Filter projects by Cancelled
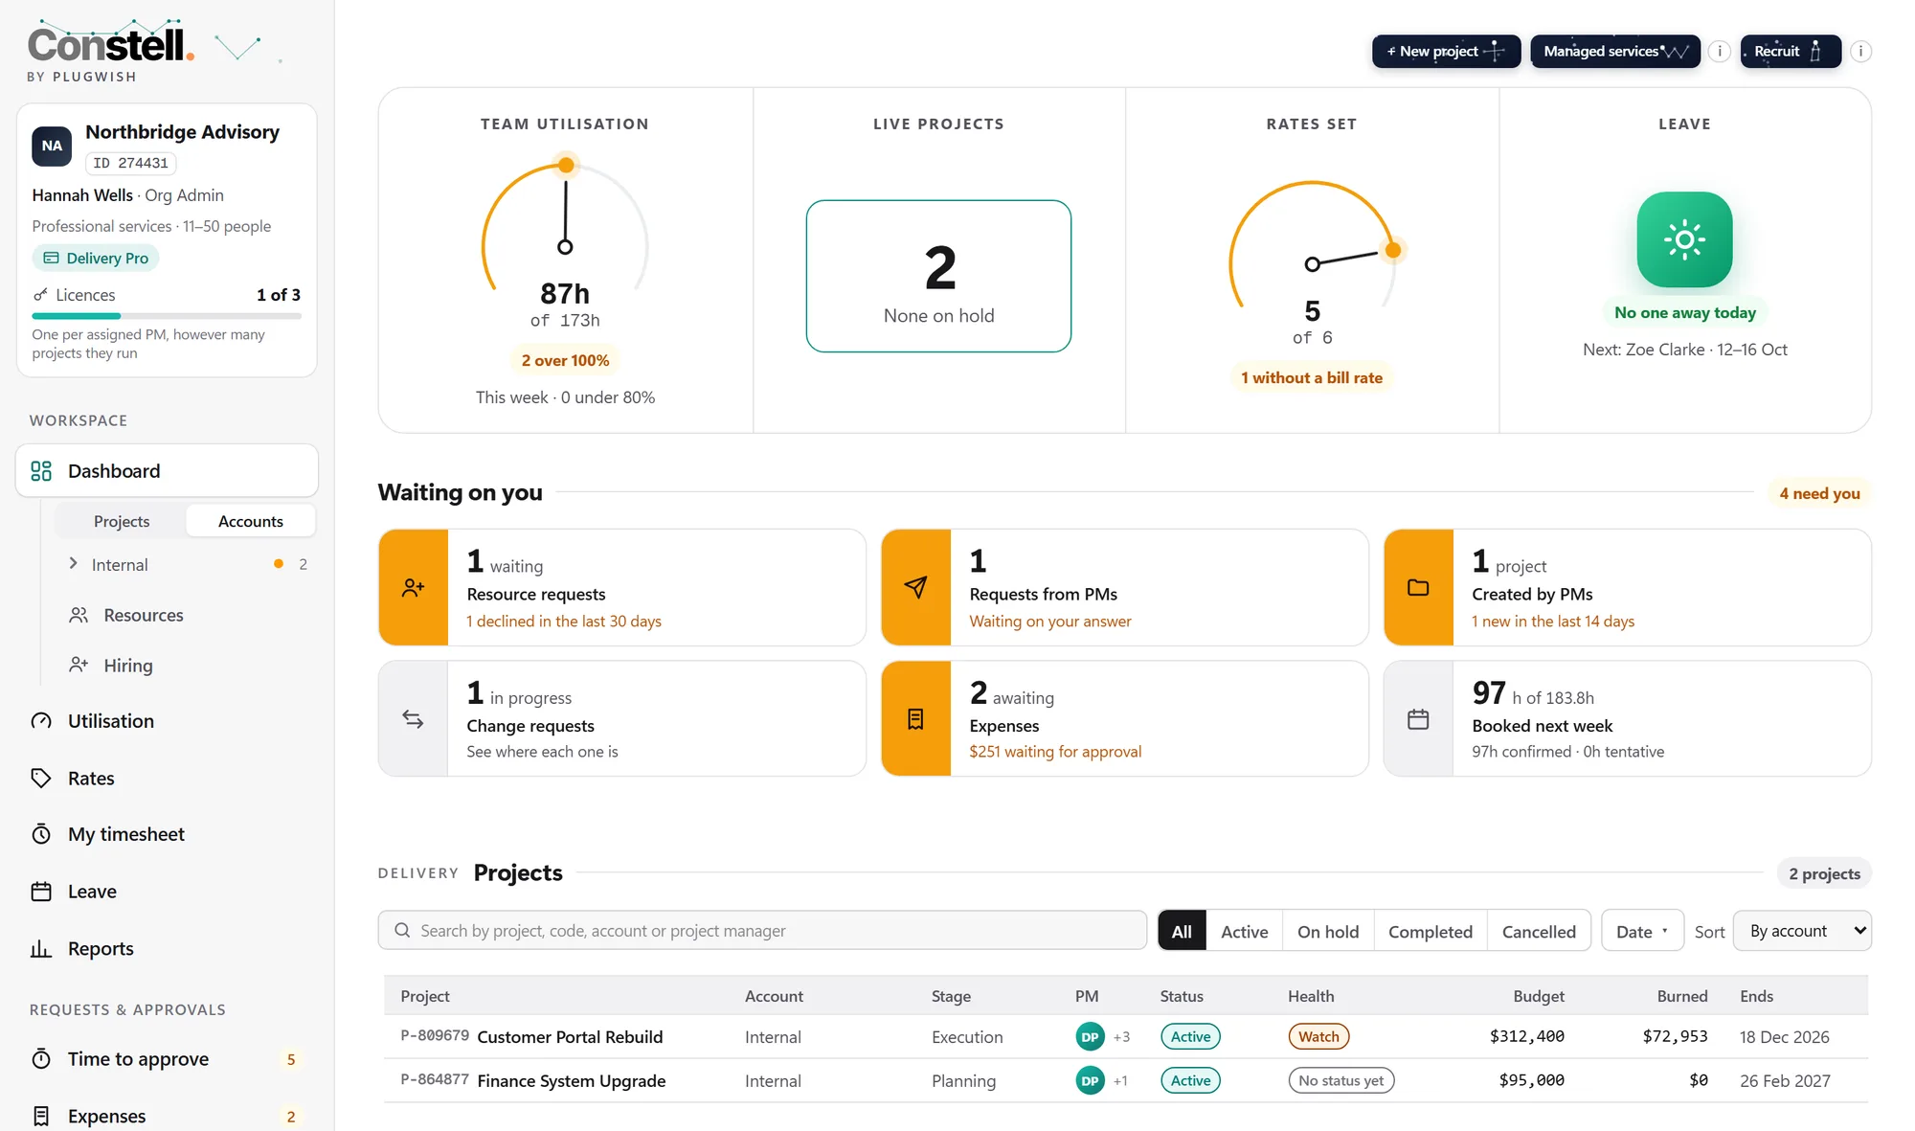 click(x=1539, y=931)
